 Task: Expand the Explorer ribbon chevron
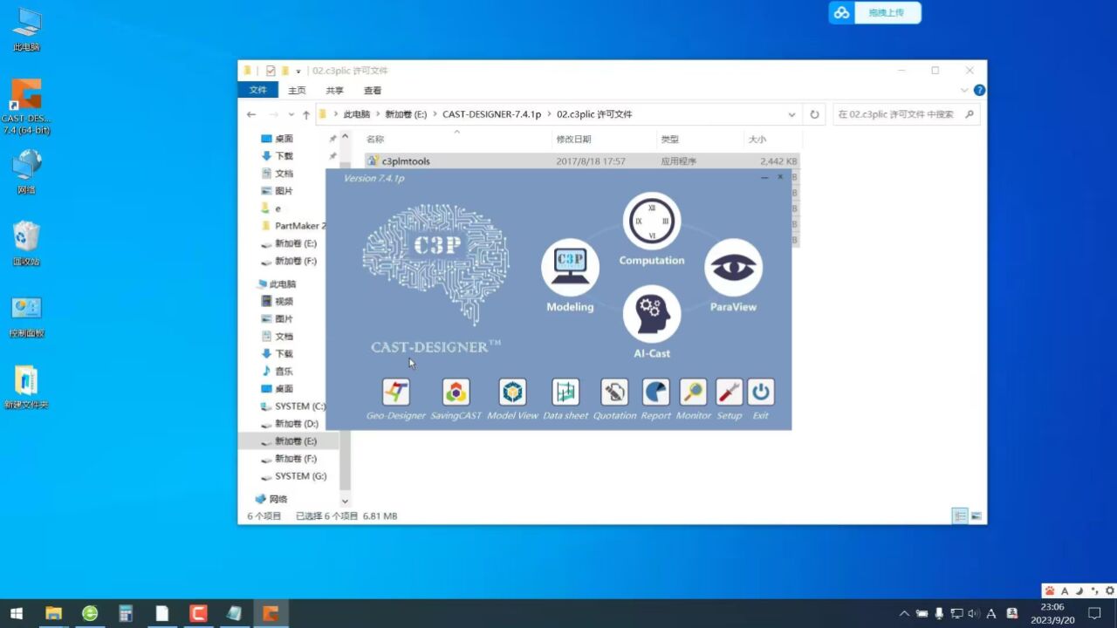point(964,91)
